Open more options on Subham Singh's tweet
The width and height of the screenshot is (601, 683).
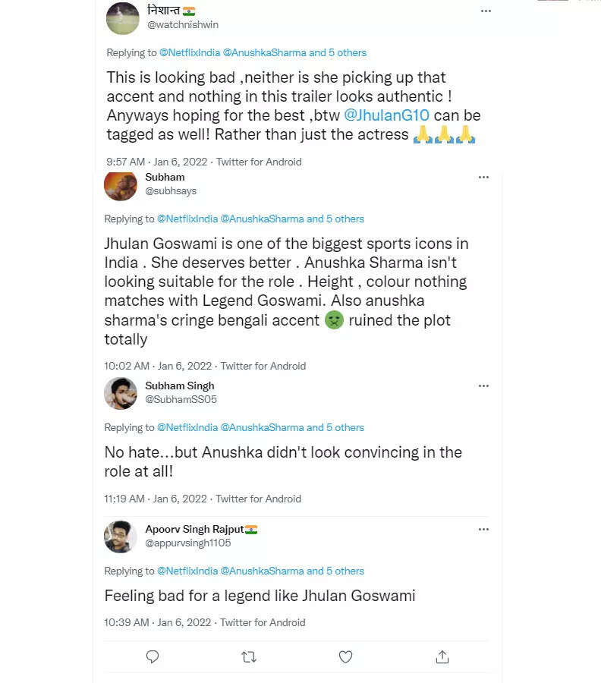pyautogui.click(x=483, y=386)
